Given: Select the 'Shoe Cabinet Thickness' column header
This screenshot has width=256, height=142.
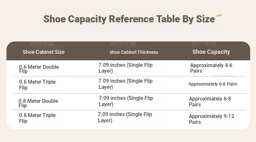Looking at the screenshot, I should [134, 52].
